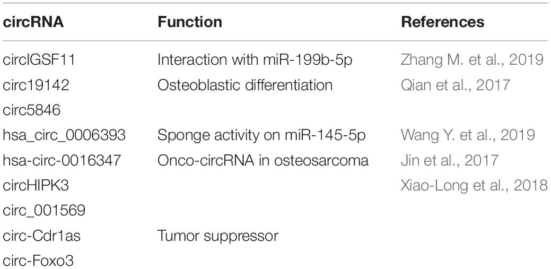Select the hsa_circ_0006393 entry
The height and width of the screenshot is (269, 551).
tap(64, 135)
